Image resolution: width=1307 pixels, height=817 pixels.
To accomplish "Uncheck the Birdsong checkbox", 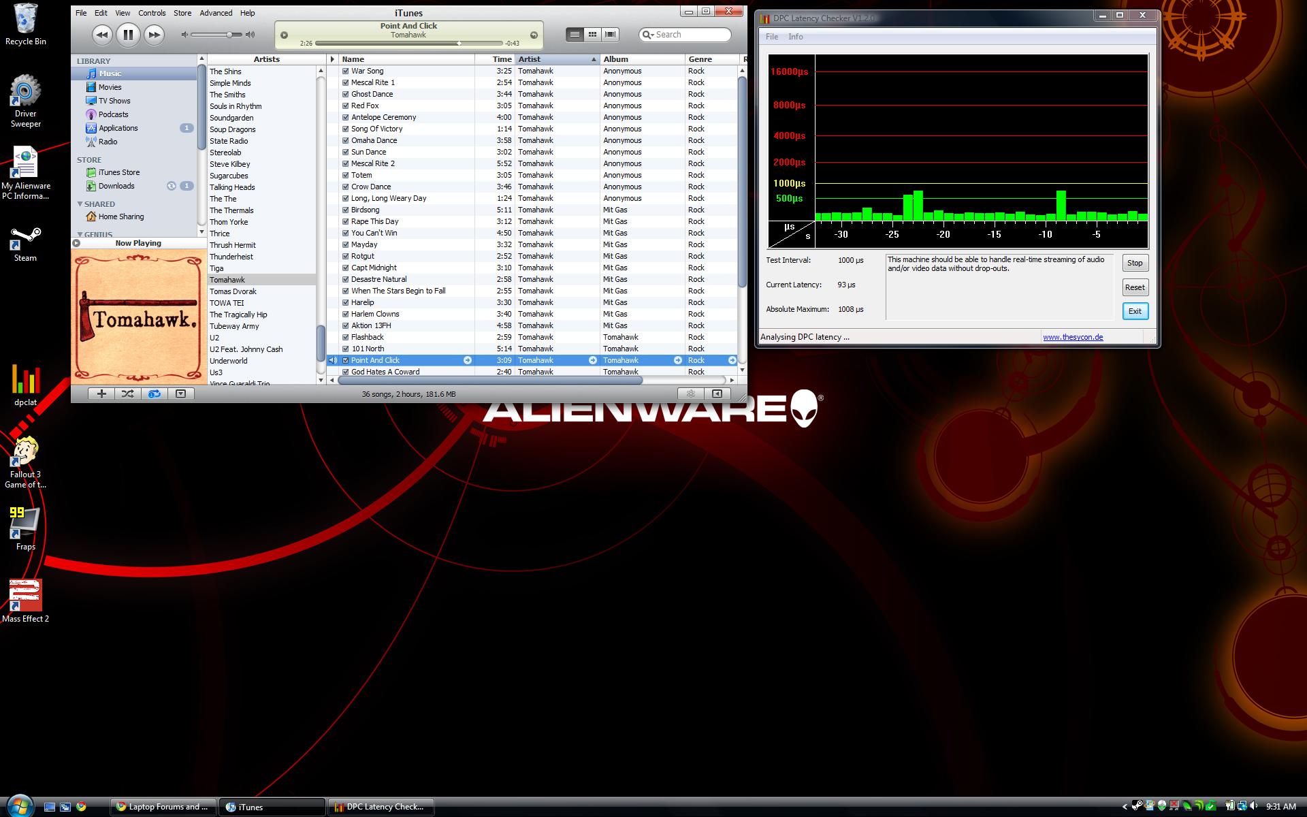I will tap(346, 210).
